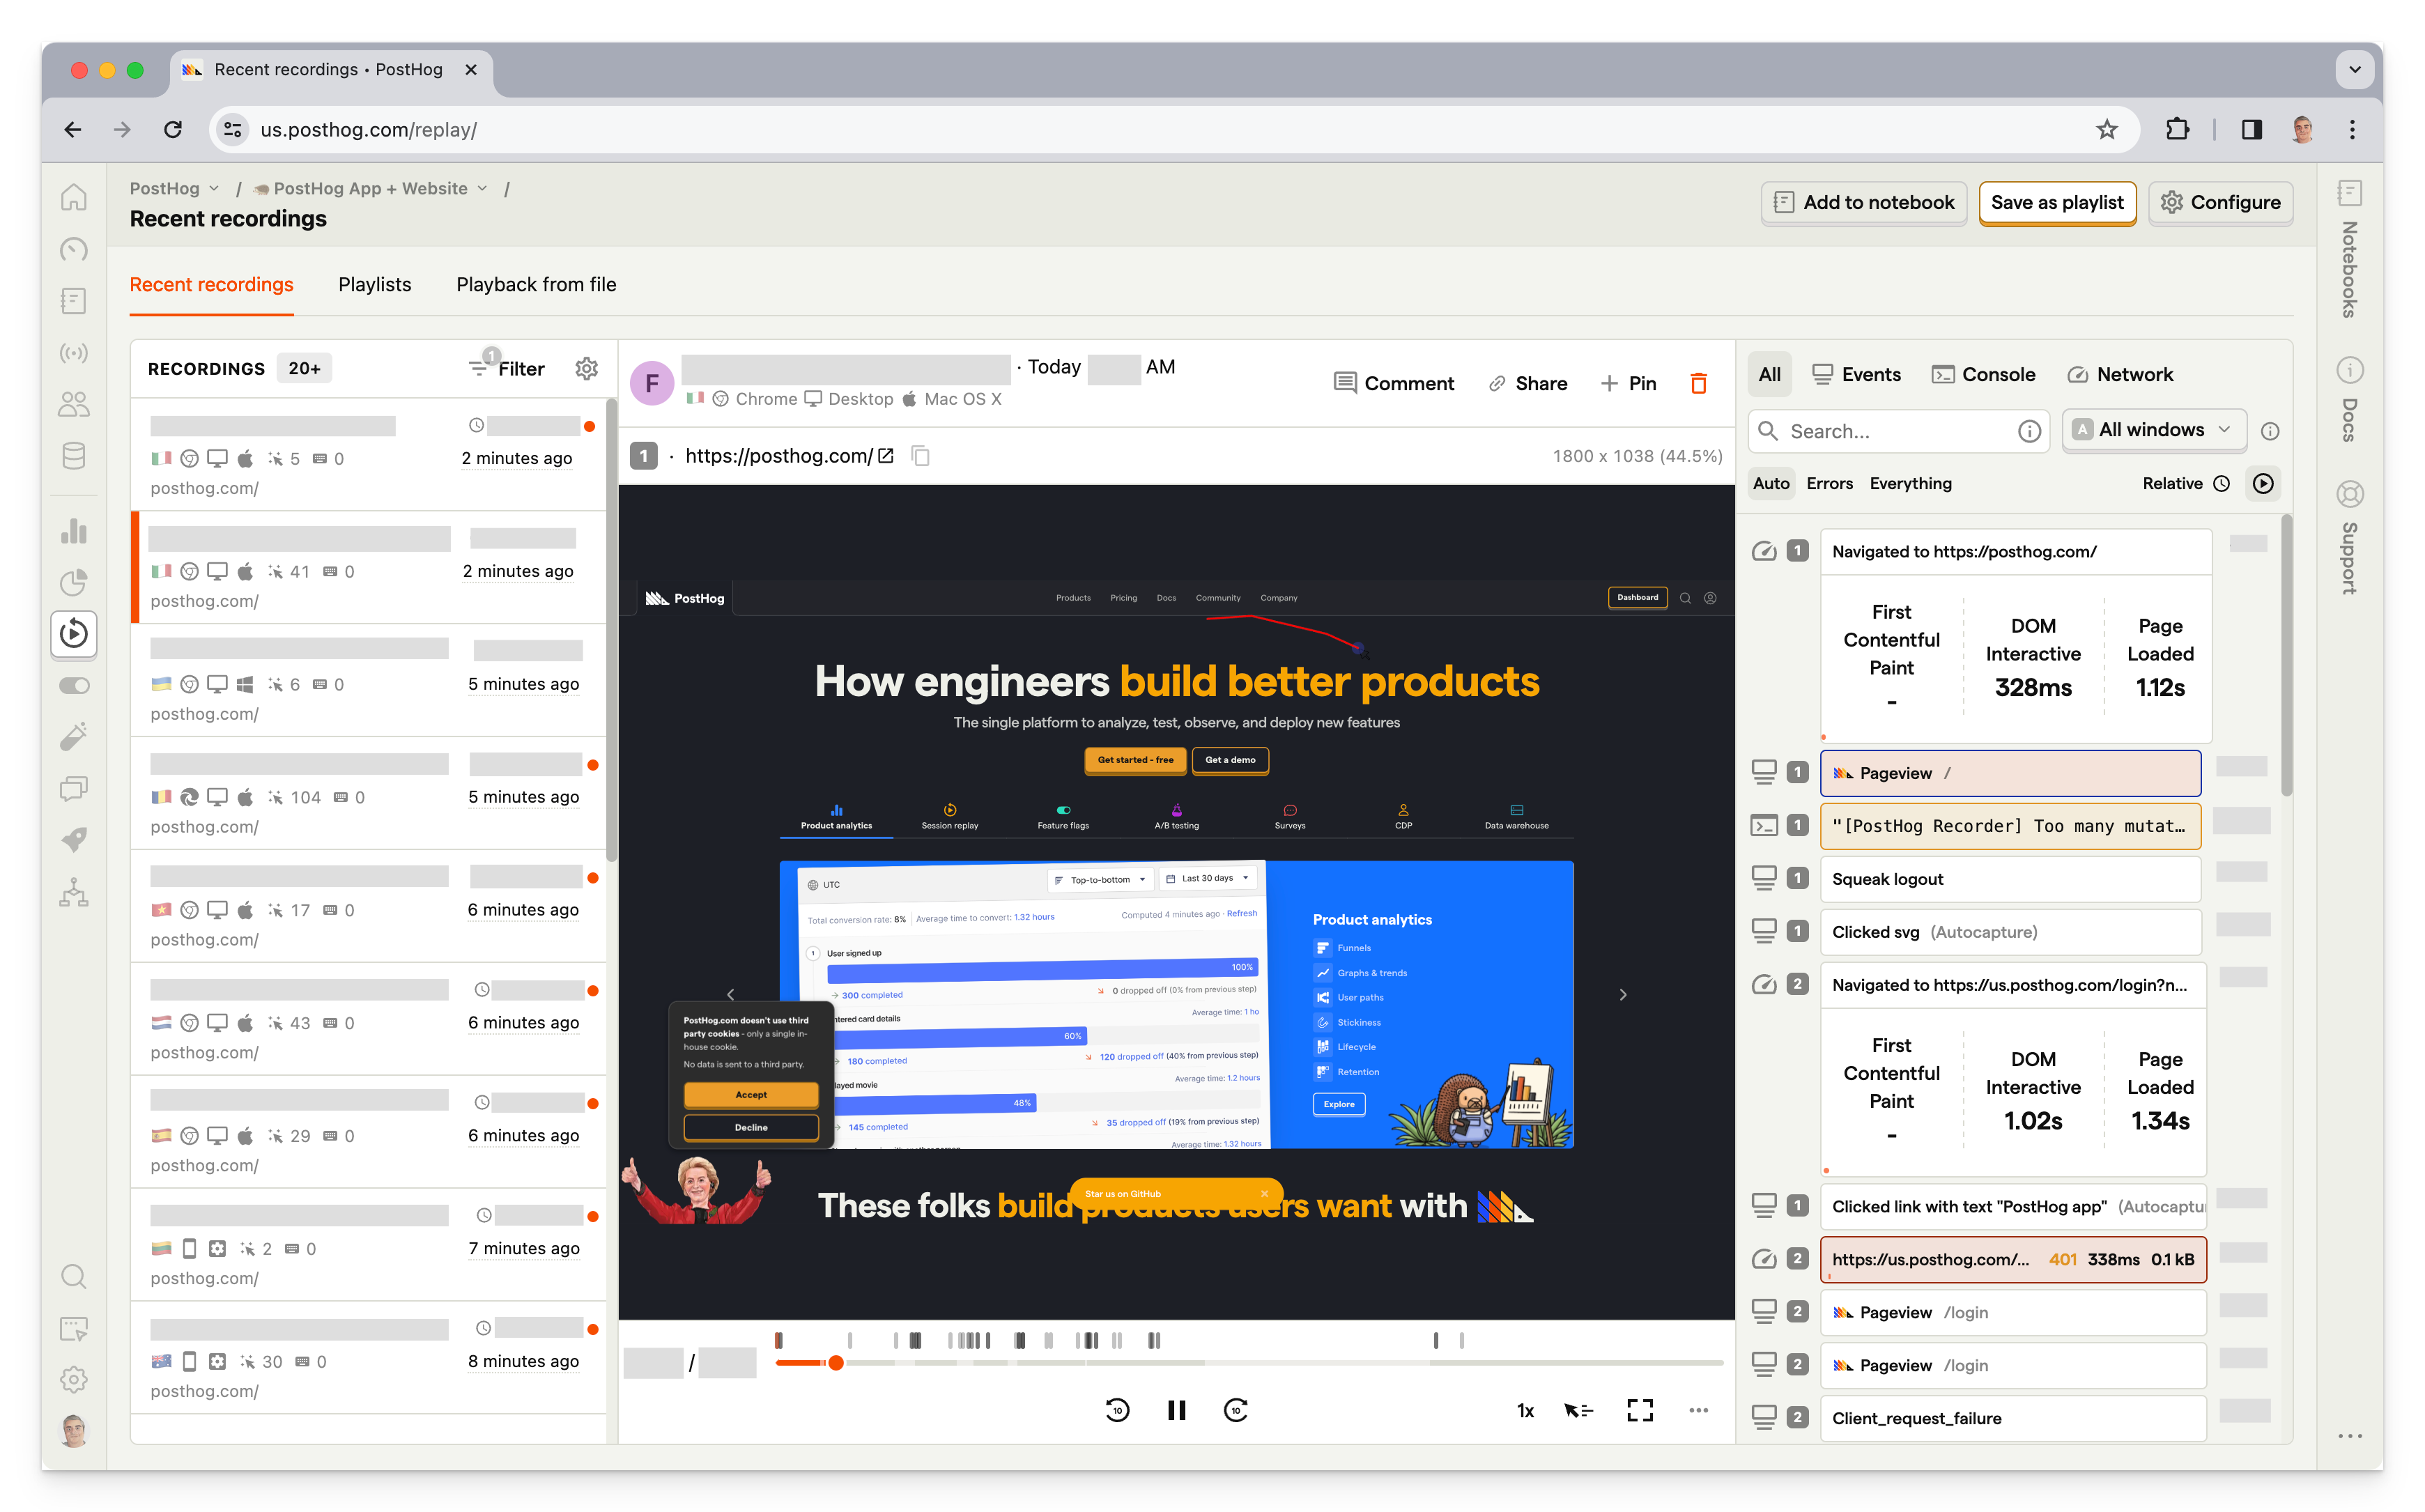
Task: Open player more options ellipsis menu
Action: click(x=1698, y=1410)
